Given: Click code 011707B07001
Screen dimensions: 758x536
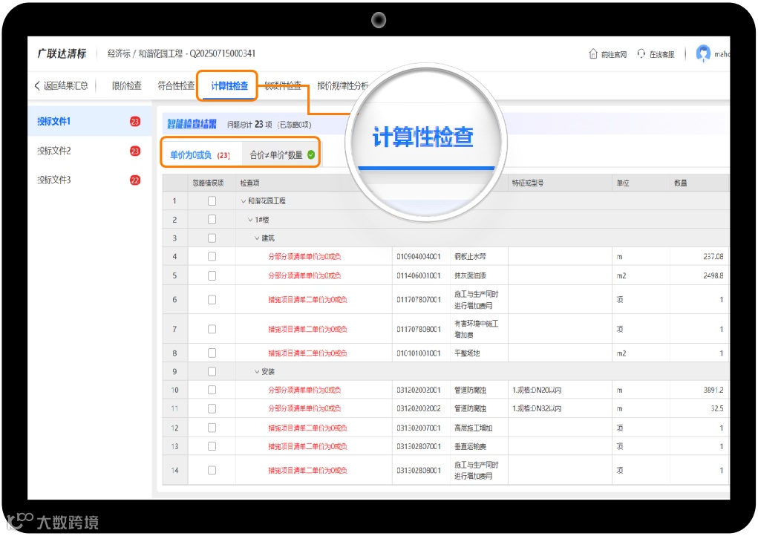Looking at the screenshot, I should (419, 300).
